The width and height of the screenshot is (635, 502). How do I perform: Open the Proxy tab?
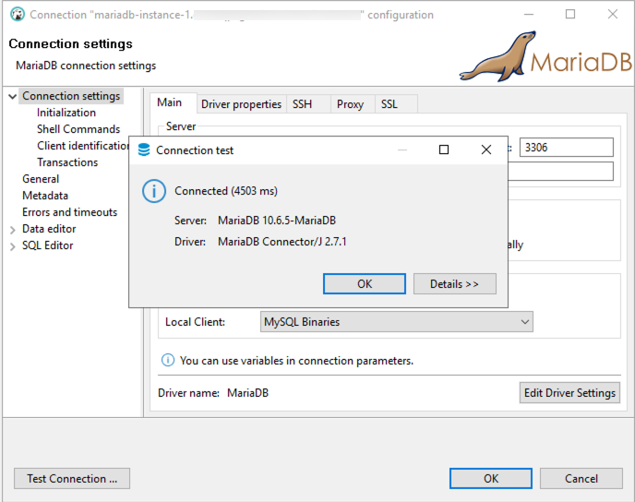pos(350,104)
